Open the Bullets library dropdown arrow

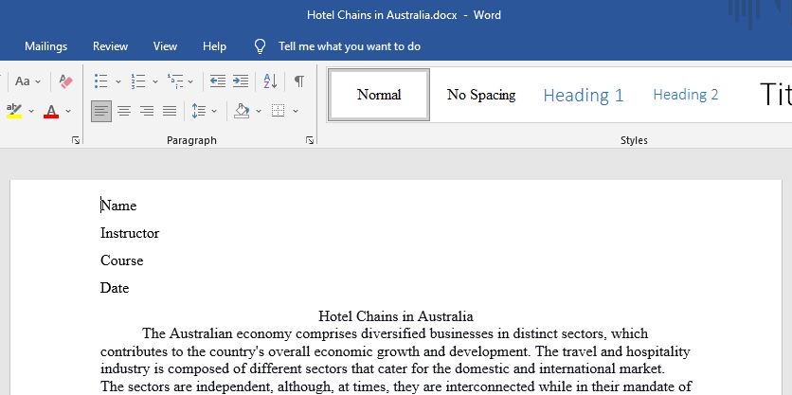click(x=118, y=81)
